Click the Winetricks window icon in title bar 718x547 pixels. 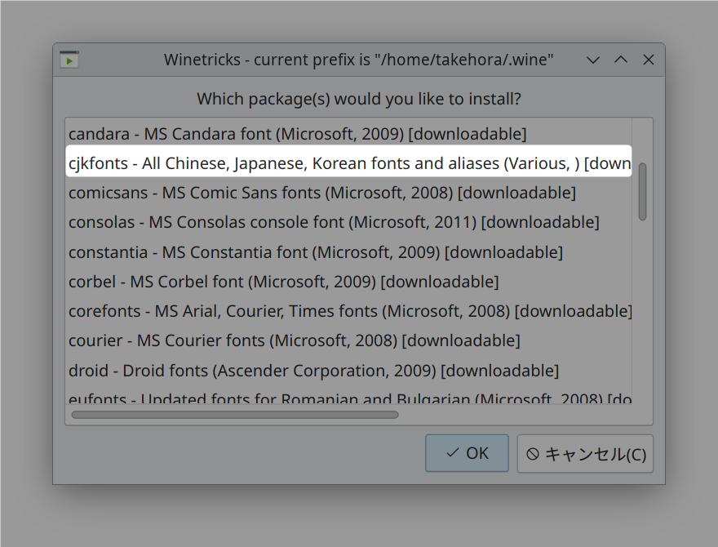[69, 60]
